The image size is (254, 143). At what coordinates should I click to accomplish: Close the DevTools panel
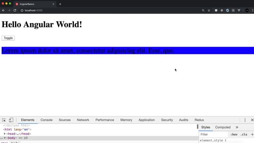pos(252,120)
